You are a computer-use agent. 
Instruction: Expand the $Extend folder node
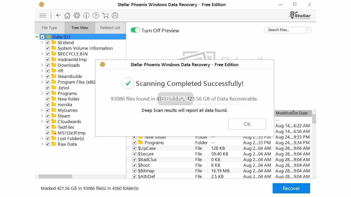42,43
